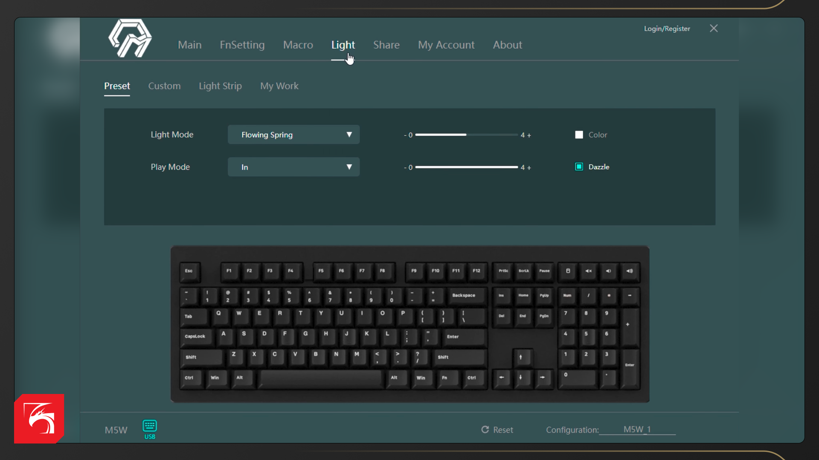Select the left arrow key
The image size is (819, 460).
coord(502,378)
